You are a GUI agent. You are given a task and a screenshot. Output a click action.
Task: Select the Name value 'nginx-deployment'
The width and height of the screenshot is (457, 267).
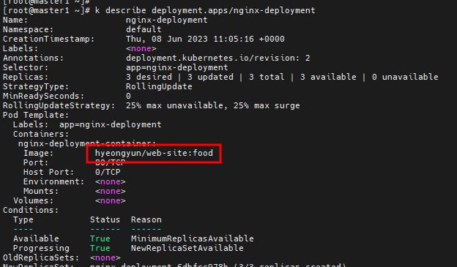click(x=166, y=20)
